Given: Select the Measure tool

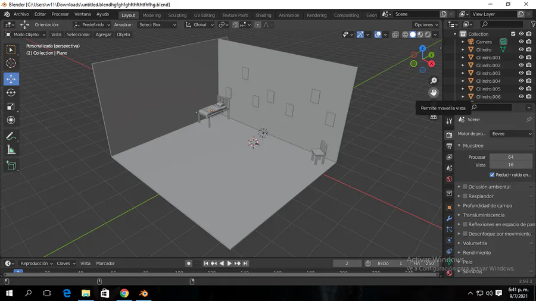Looking at the screenshot, I should 11,150.
